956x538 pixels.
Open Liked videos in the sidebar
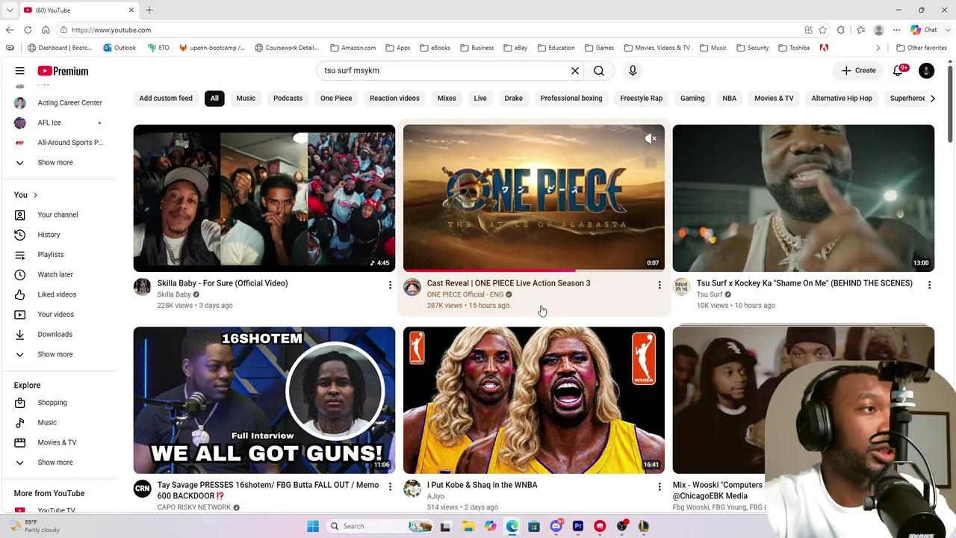[x=58, y=294]
